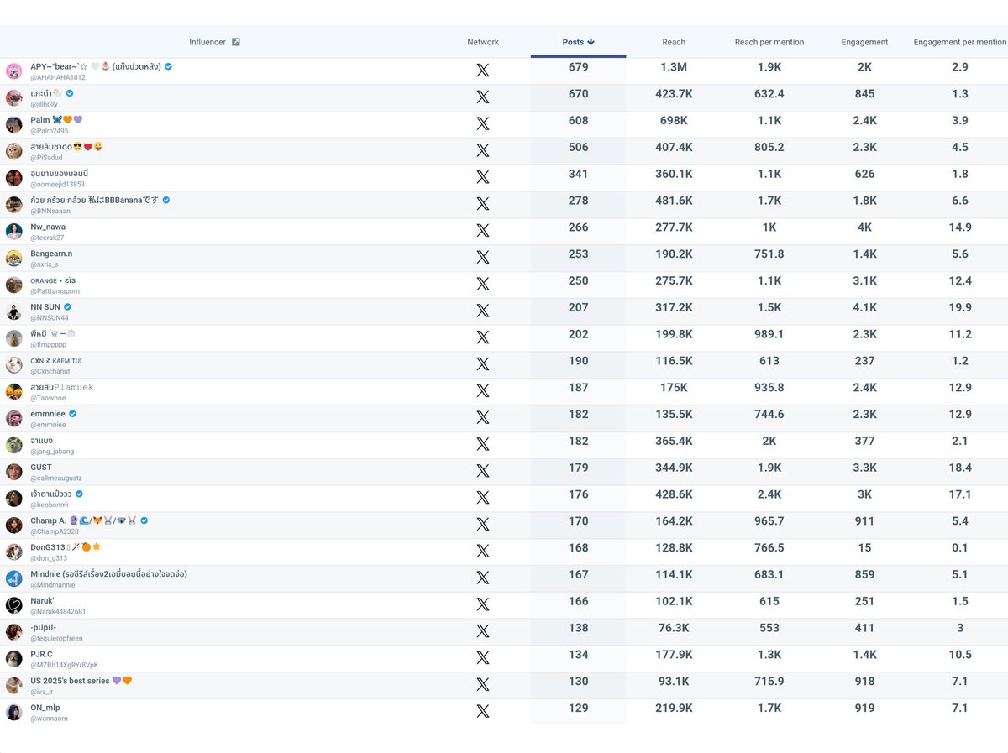
Task: Click X network icon in @Patttamaporn row
Action: pos(483,285)
